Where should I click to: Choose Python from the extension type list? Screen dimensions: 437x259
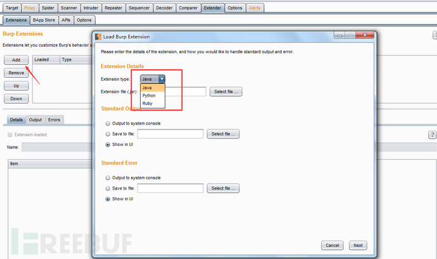[x=153, y=95]
